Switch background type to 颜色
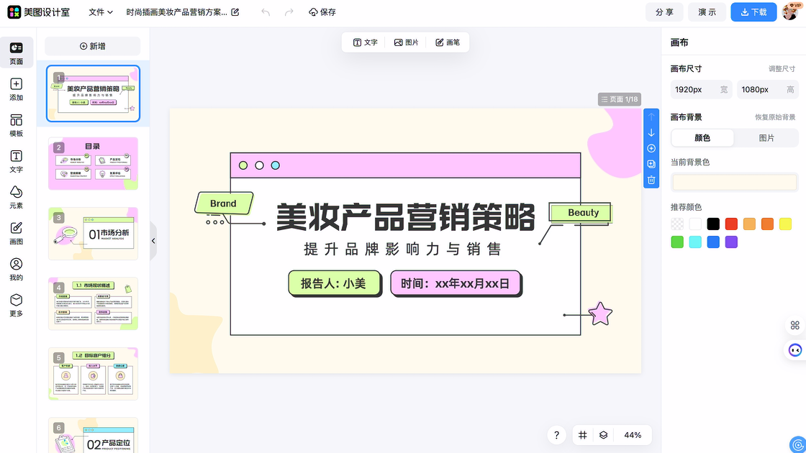 click(702, 138)
